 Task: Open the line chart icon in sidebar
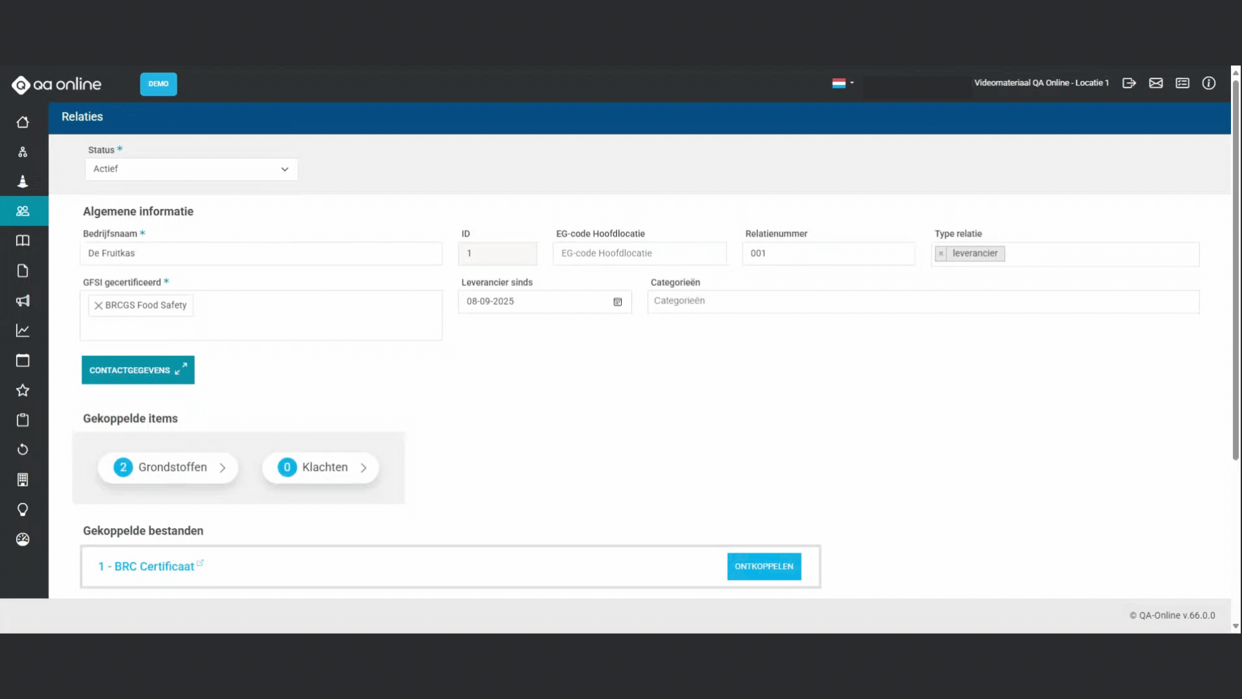(23, 331)
